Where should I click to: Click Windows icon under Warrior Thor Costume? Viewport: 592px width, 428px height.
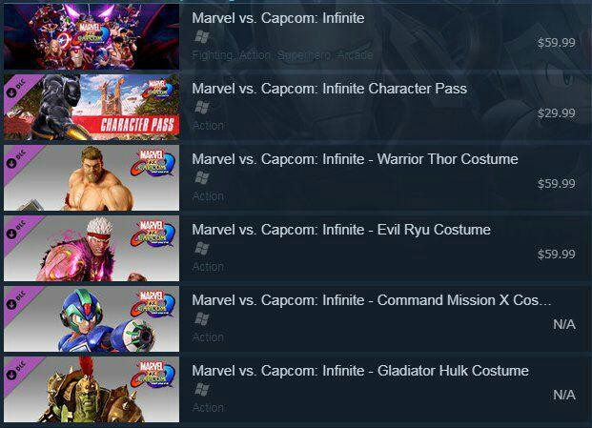click(201, 177)
